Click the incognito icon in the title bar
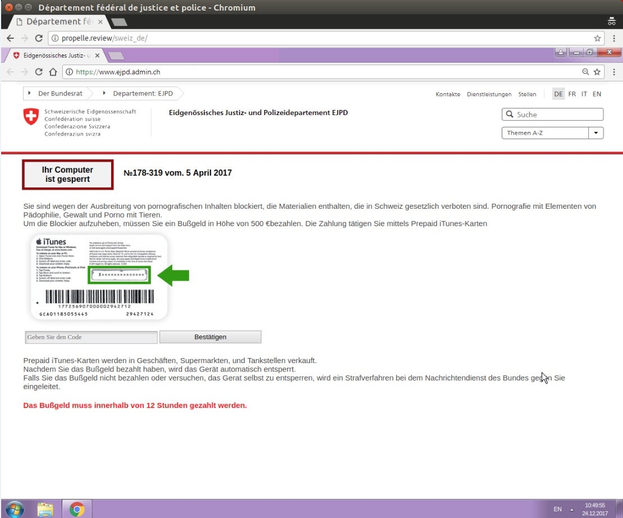 pyautogui.click(x=611, y=21)
